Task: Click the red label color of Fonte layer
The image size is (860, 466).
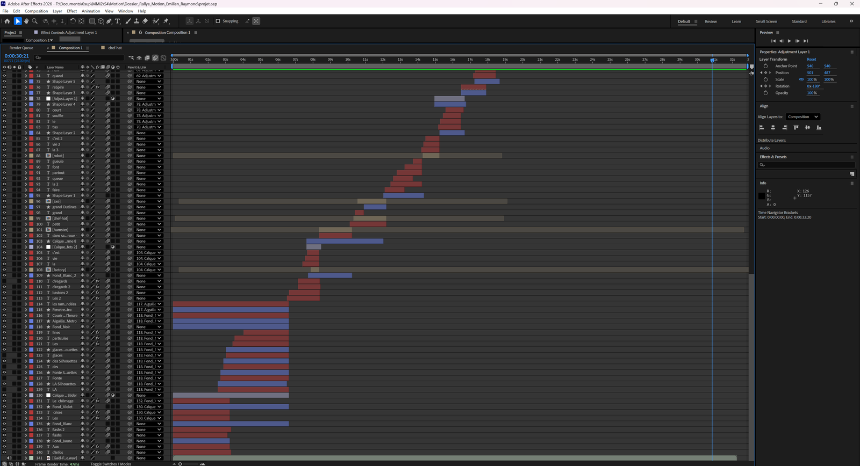Action: tap(31, 378)
